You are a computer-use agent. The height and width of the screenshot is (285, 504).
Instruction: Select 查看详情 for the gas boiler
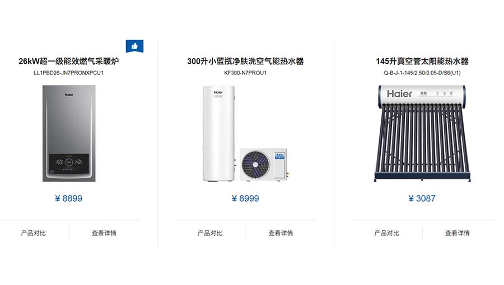tap(104, 233)
